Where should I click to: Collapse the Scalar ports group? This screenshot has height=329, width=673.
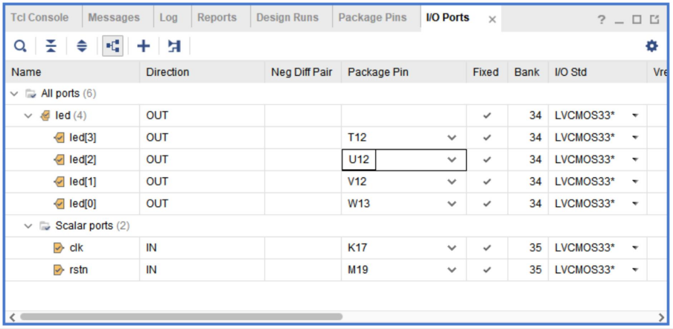pos(29,226)
